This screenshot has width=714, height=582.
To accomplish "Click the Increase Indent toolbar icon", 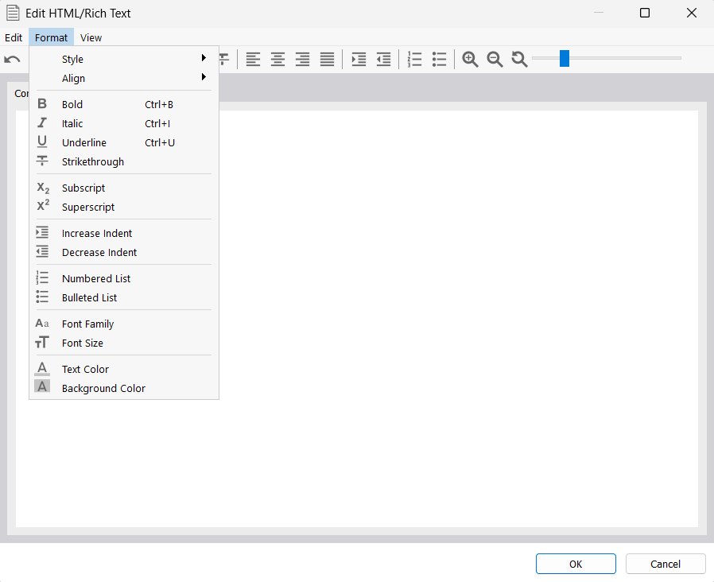I will [359, 59].
